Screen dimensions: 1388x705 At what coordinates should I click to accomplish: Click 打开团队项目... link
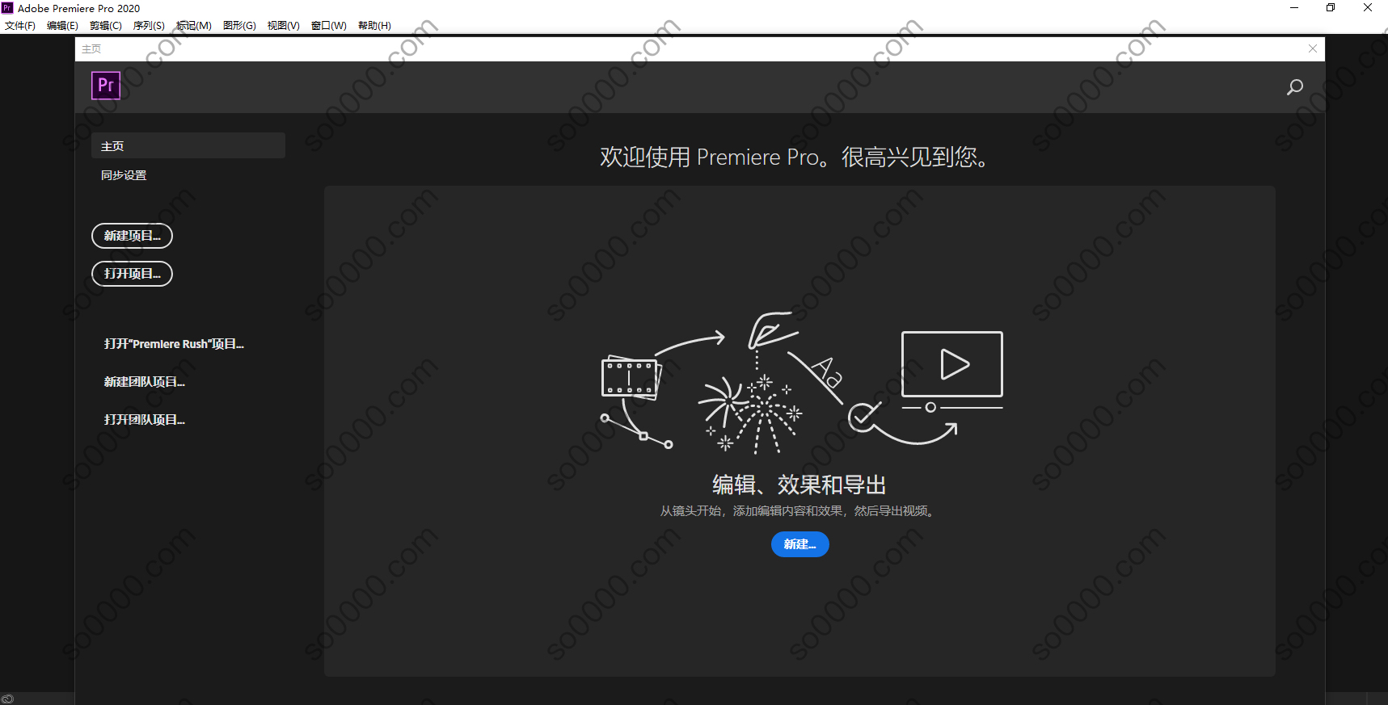coord(145,420)
